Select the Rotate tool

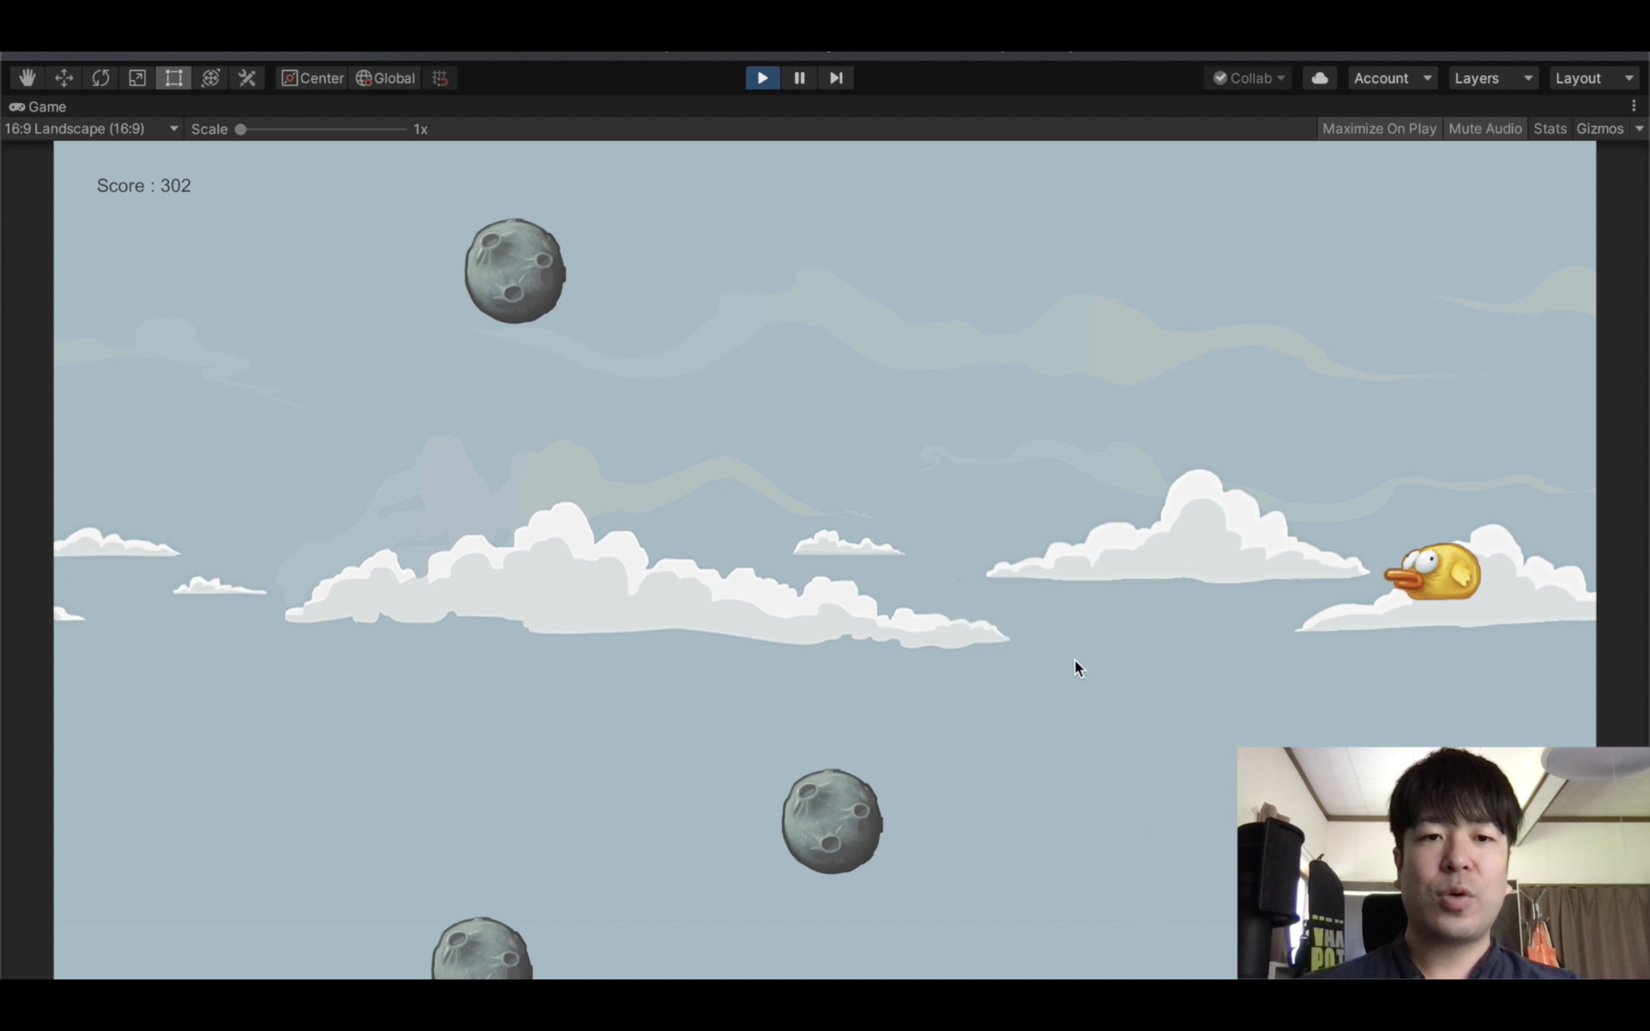tap(100, 78)
